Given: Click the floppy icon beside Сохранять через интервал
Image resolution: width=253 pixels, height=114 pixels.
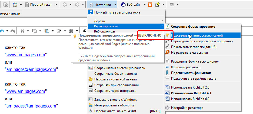Looking at the screenshot, I should coord(91,90).
